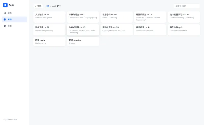Focus the 搜索此书源 search field

coord(187,6)
